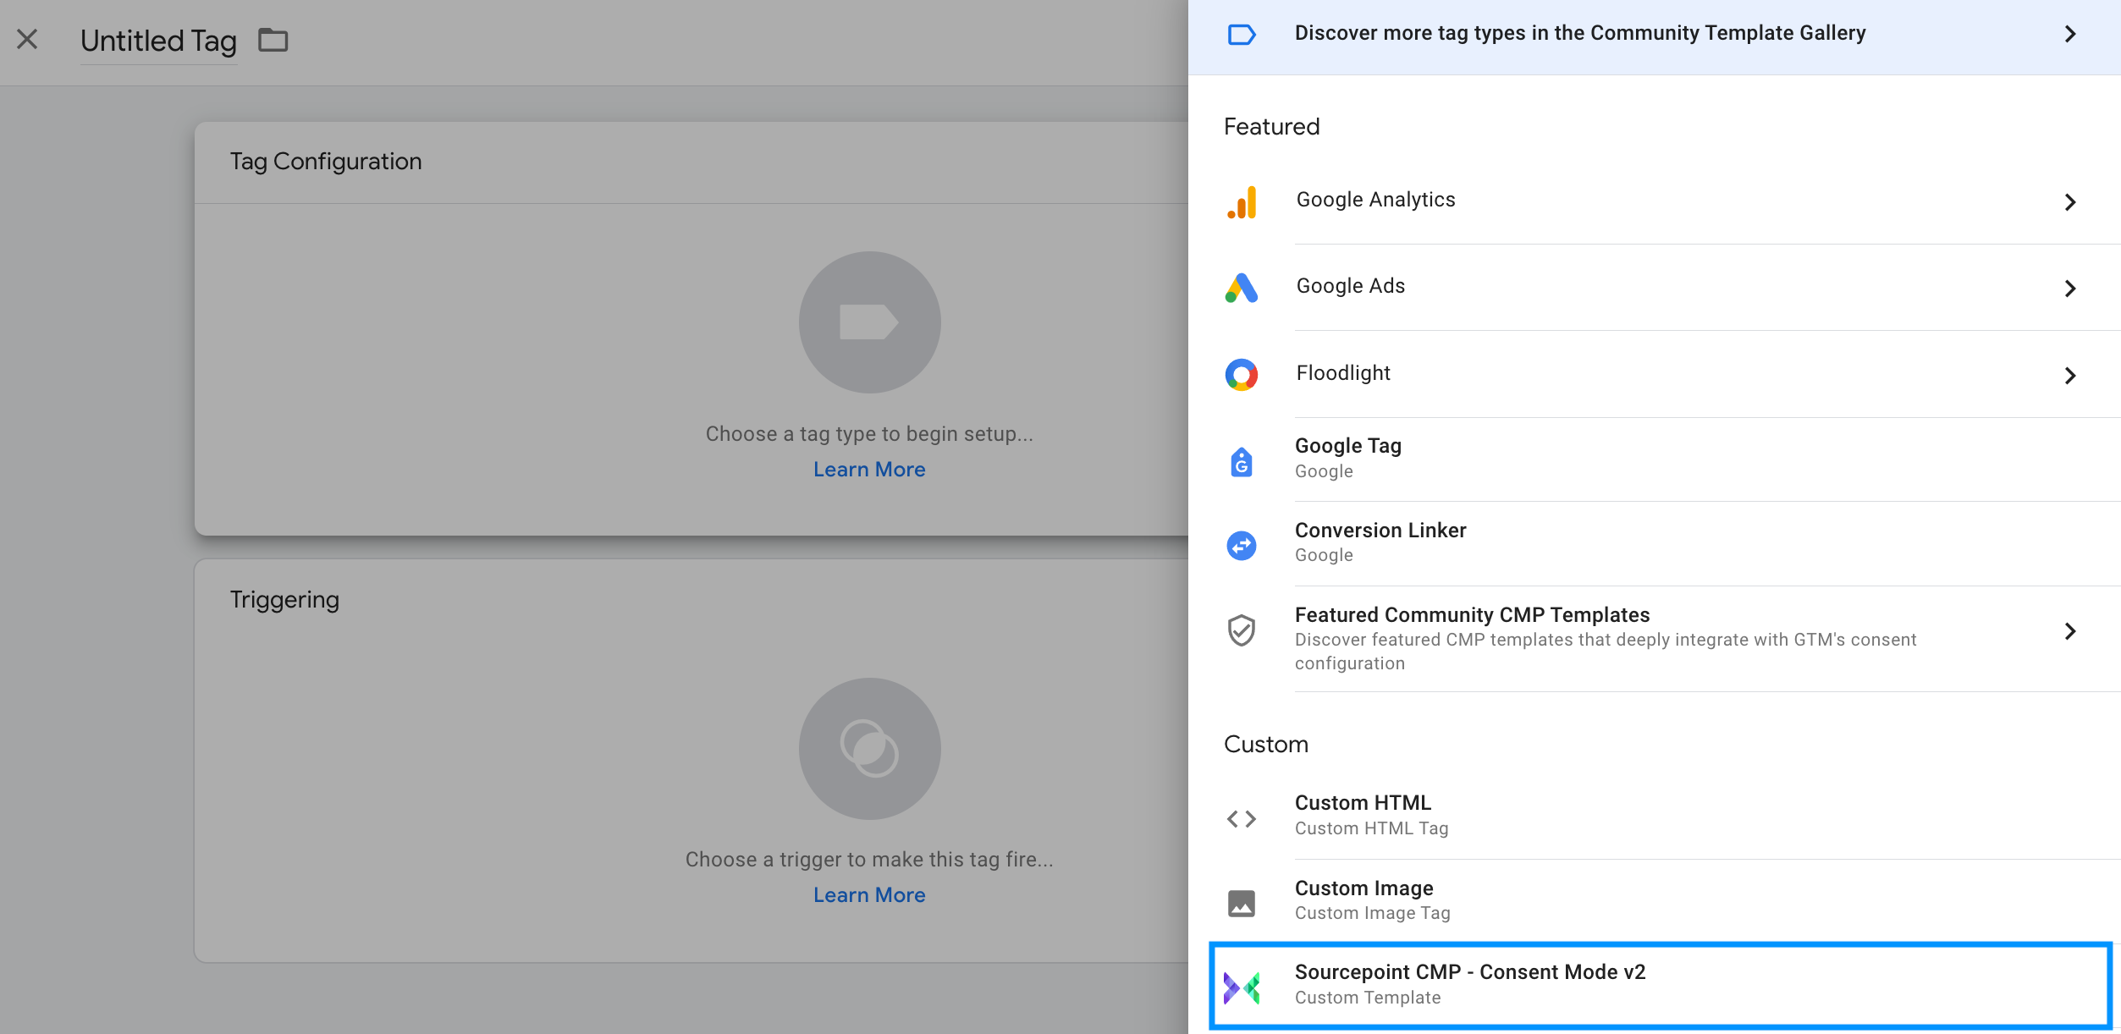The height and width of the screenshot is (1034, 2121).
Task: Click the Custom Image picture icon
Action: [1242, 904]
